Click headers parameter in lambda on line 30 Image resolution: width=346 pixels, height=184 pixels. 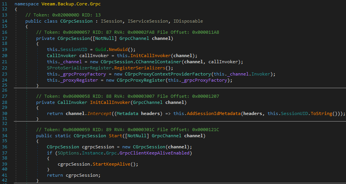point(151,113)
